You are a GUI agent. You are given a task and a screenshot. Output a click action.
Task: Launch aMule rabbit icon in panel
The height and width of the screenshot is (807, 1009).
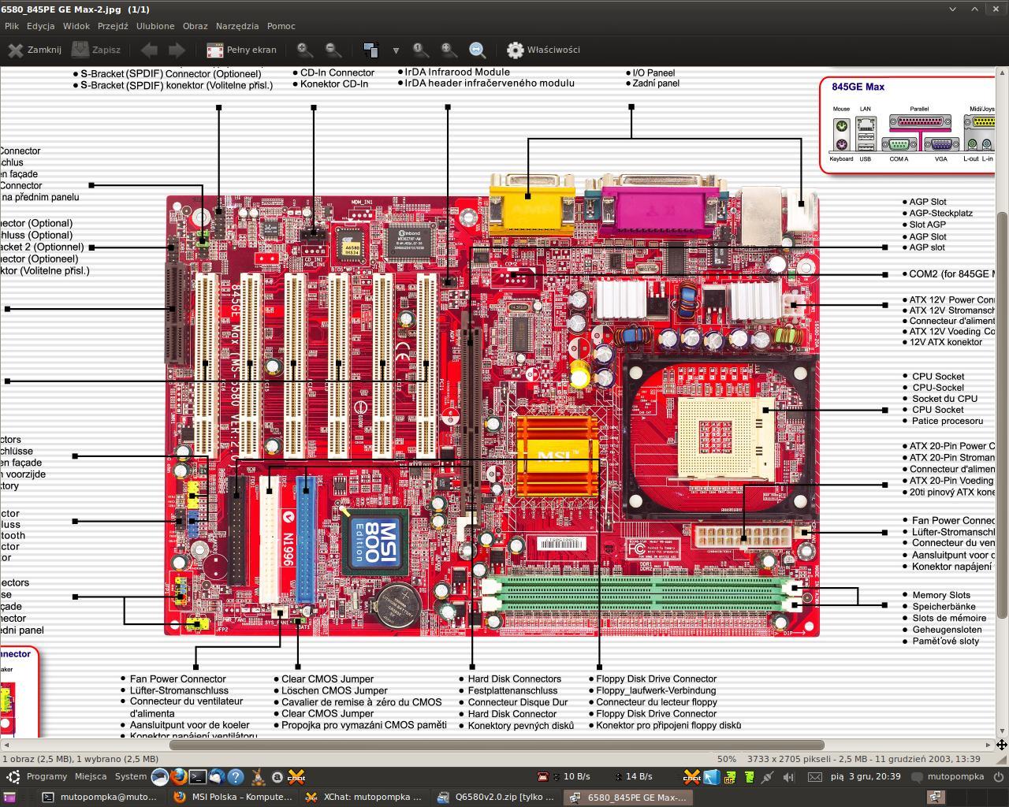coord(258,777)
